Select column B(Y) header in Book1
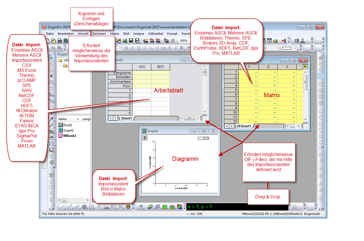 160,67
